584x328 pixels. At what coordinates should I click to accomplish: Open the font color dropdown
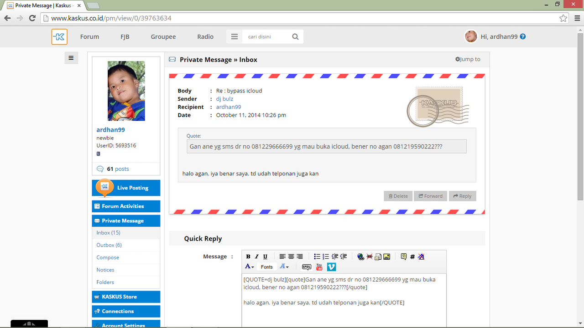click(250, 266)
